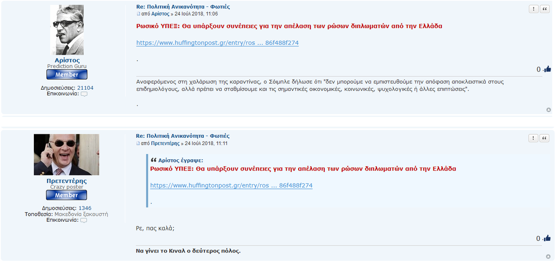Like Αρίστος's post with thumbs-up icon
This screenshot has height=262, width=555.
(x=547, y=69)
